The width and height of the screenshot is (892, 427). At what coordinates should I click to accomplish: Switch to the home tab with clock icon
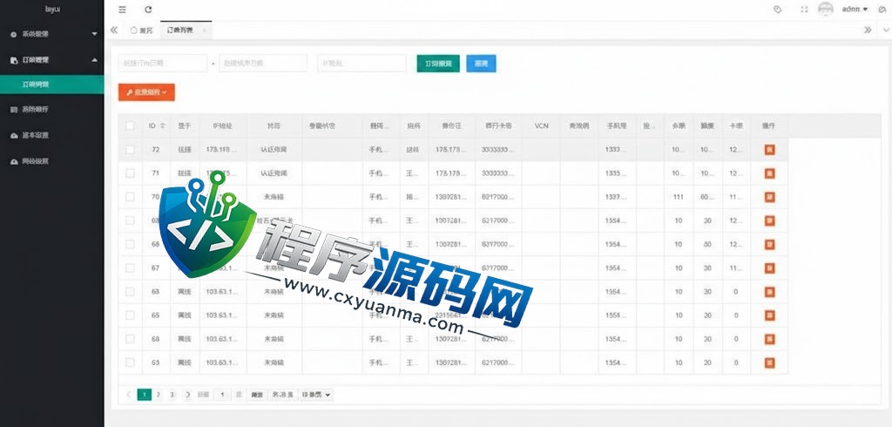point(142,30)
